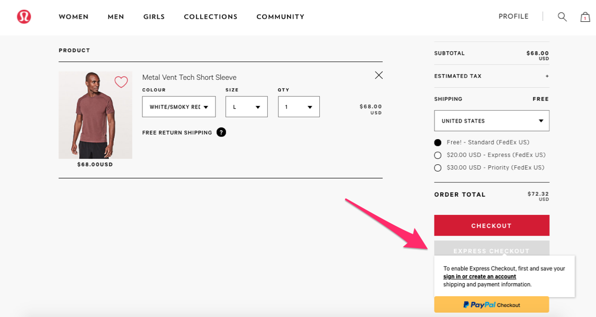Image resolution: width=596 pixels, height=317 pixels.
Task: Open the search magnifier icon
Action: 562,17
